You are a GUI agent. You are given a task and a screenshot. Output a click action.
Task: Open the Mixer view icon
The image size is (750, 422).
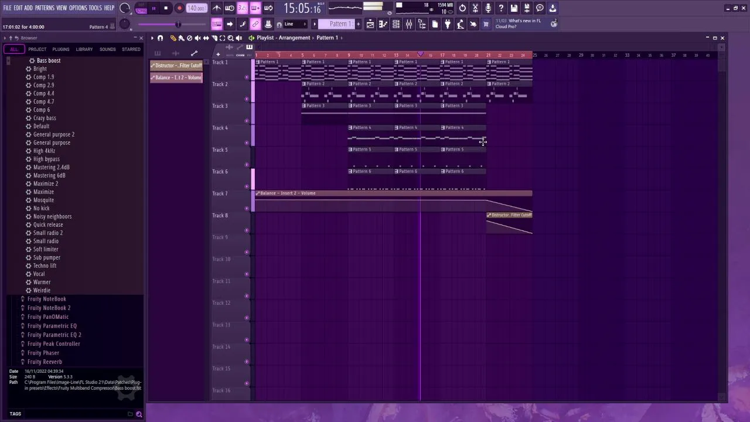click(x=409, y=24)
